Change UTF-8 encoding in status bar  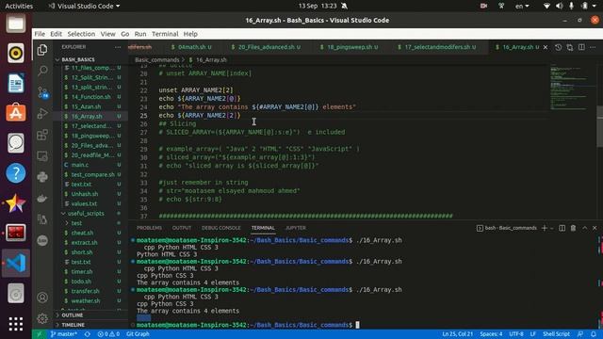tap(516, 334)
